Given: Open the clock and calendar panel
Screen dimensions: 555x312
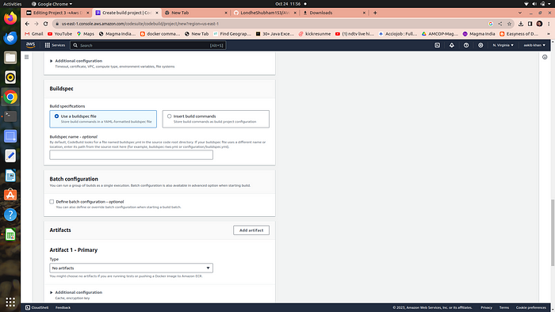Looking at the screenshot, I should [288, 4].
